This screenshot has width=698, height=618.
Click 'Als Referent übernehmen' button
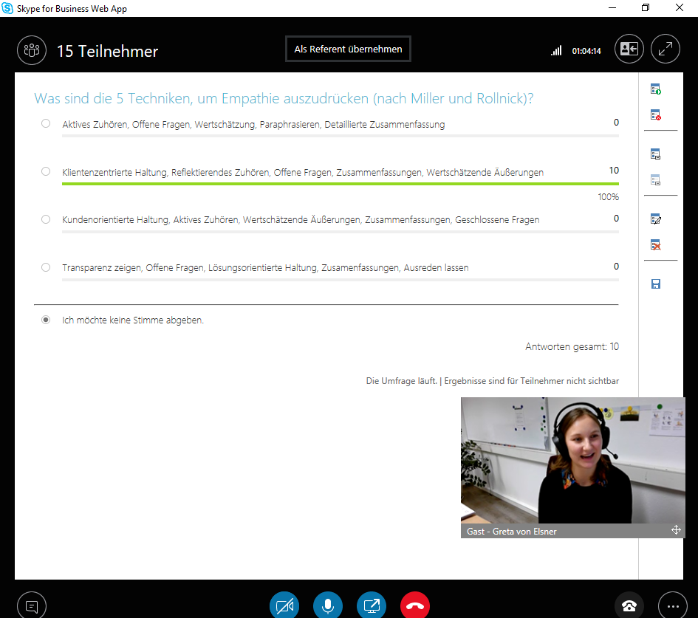(x=348, y=49)
